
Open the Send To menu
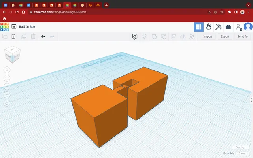click(242, 36)
